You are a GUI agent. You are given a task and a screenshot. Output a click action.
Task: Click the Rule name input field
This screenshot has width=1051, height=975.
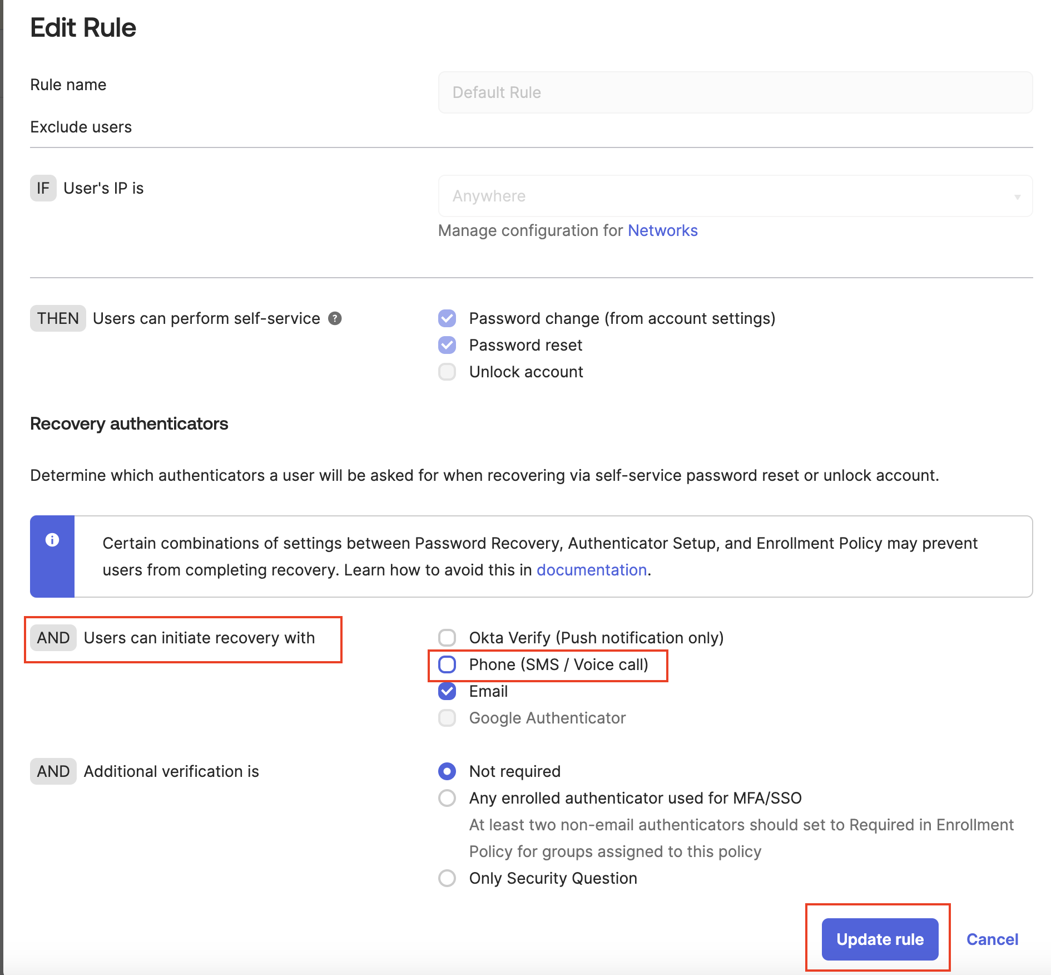(x=735, y=92)
